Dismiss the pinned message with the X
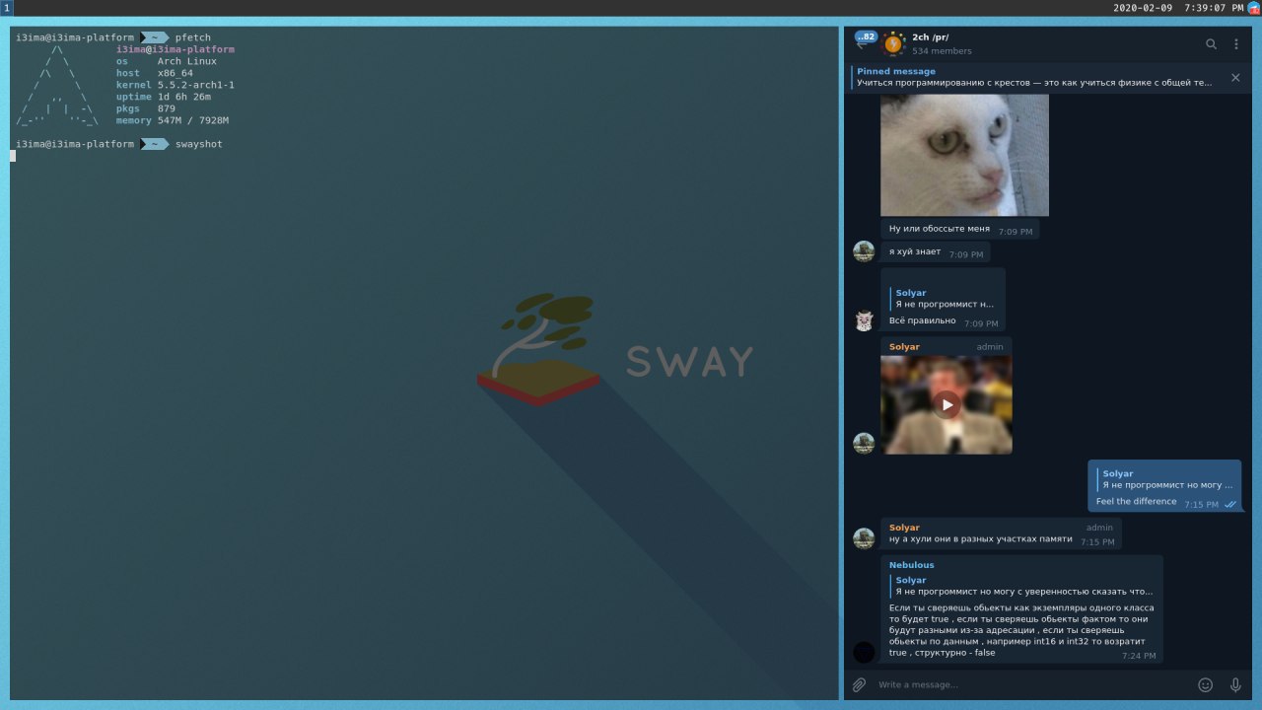The width and height of the screenshot is (1262, 710). (x=1235, y=77)
